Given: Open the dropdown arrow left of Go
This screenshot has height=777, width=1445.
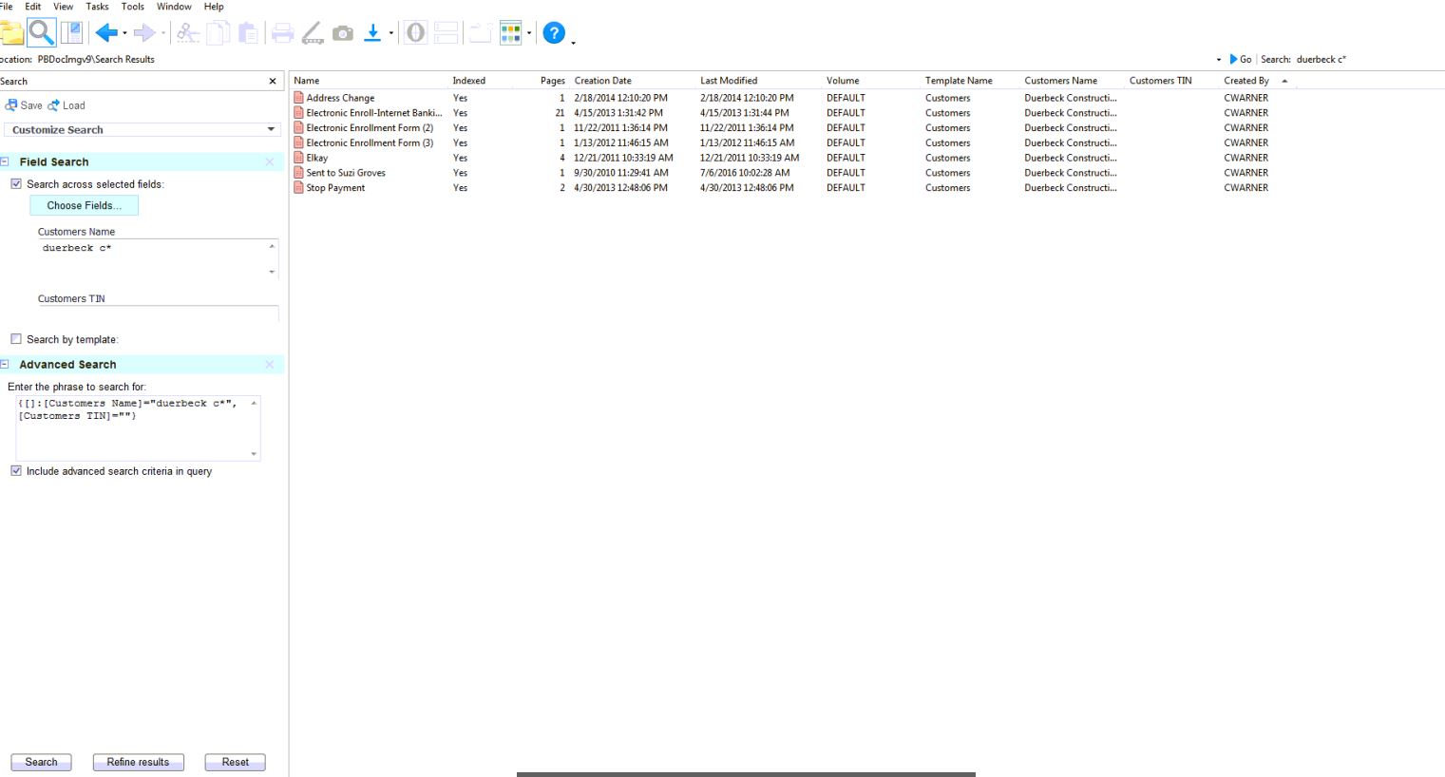Looking at the screenshot, I should [1219, 60].
